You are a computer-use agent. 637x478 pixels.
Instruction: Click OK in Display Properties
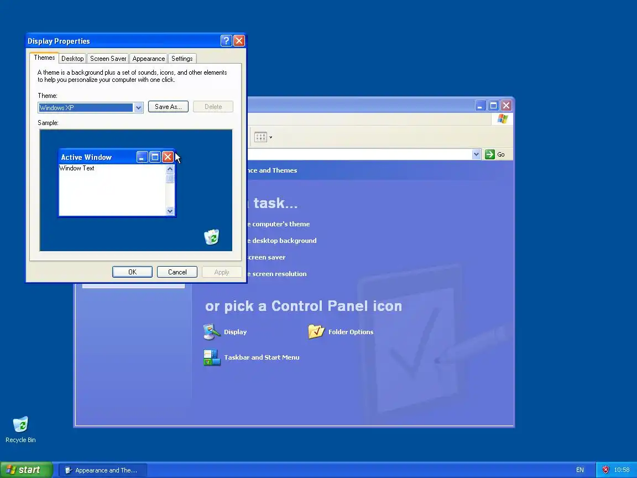(x=133, y=272)
